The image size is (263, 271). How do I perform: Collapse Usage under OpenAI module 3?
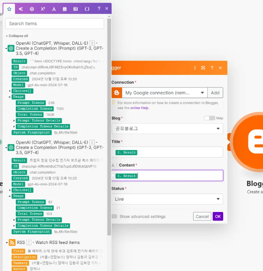(x=10, y=97)
